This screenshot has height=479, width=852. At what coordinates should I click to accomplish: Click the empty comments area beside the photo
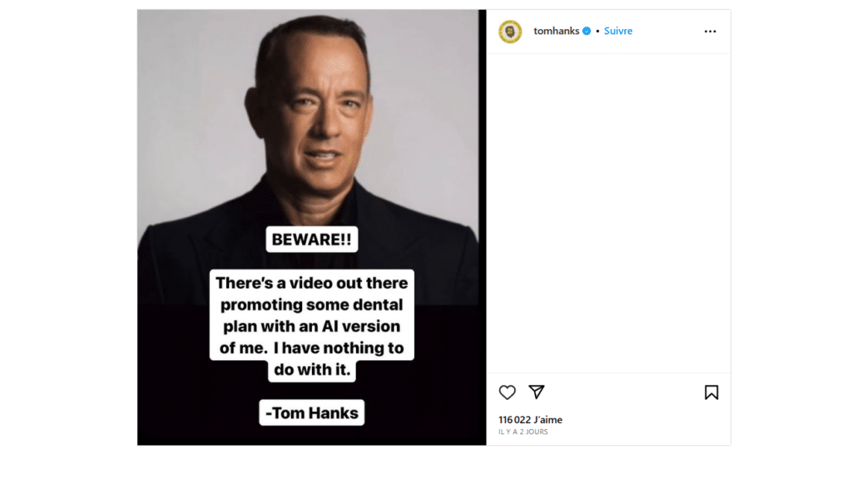click(608, 213)
